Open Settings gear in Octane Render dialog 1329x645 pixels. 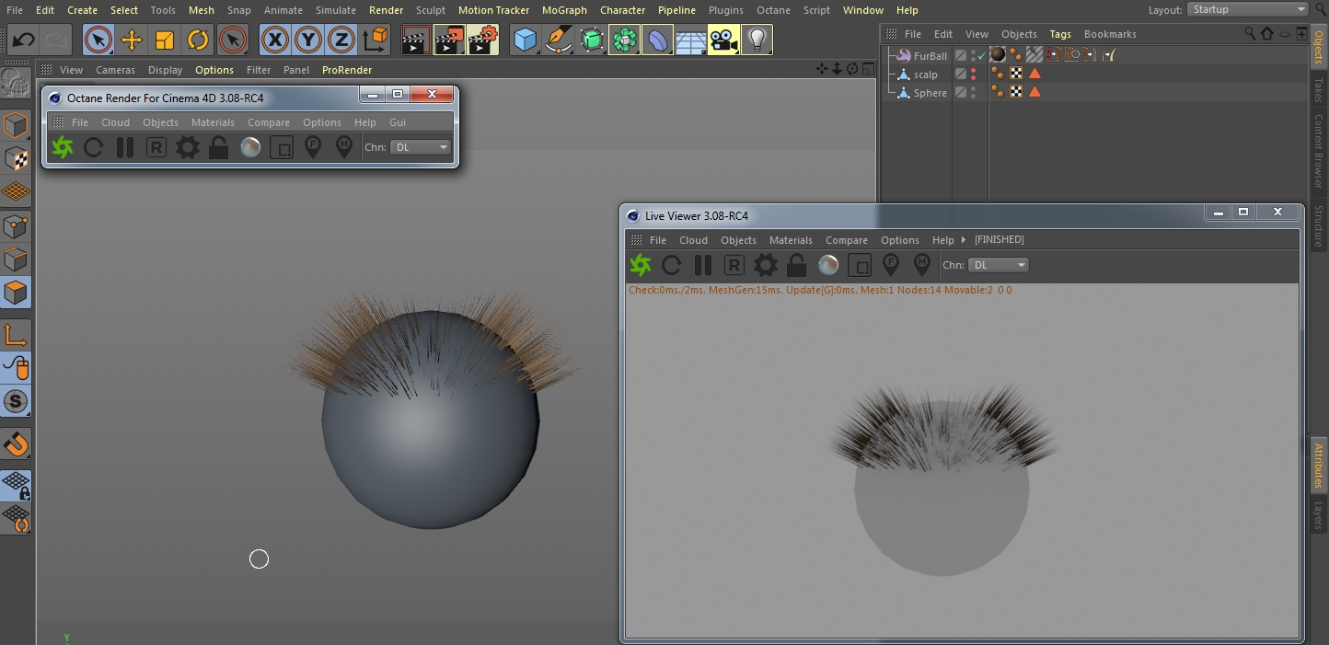click(x=188, y=147)
